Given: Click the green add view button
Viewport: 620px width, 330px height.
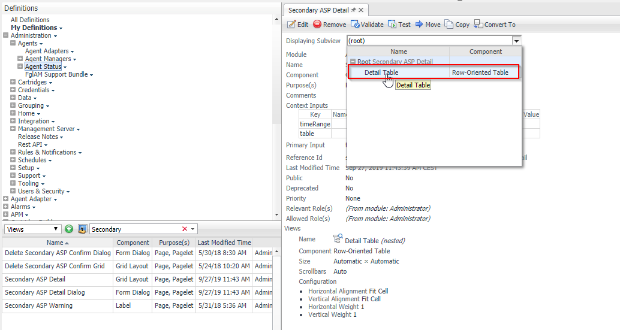Looking at the screenshot, I should point(70,229).
